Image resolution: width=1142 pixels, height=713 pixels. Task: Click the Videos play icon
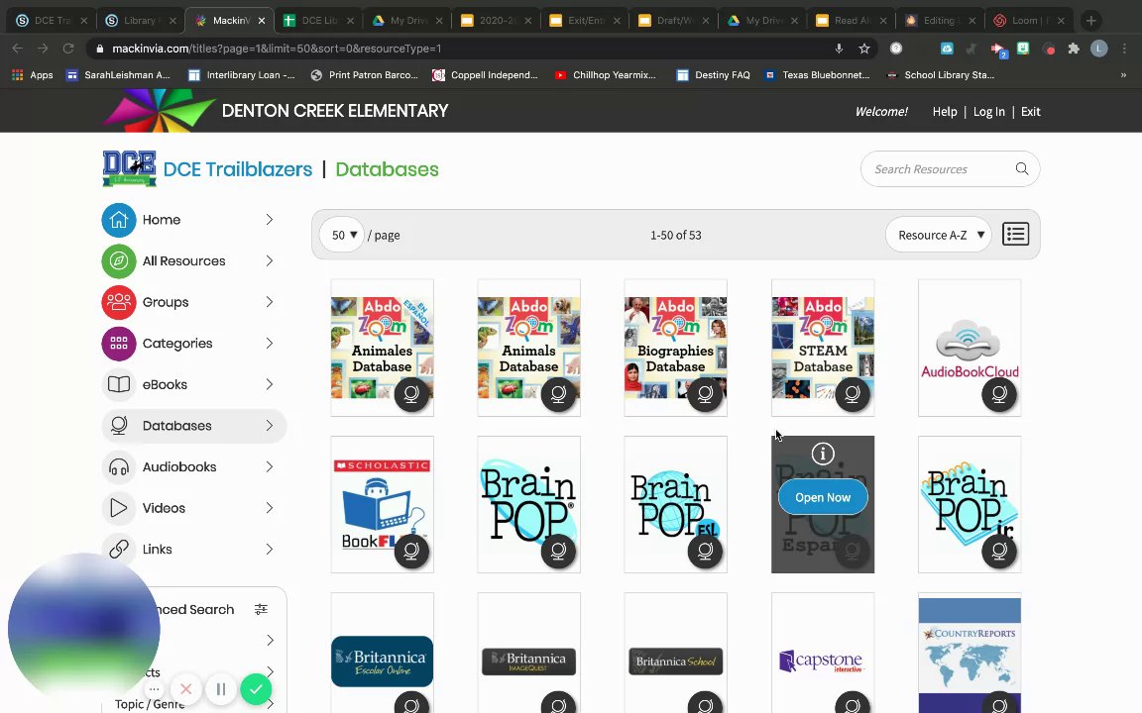(119, 508)
